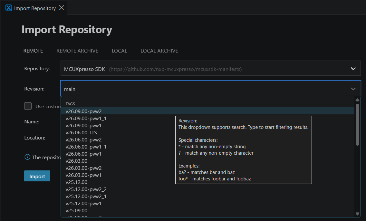
Task: Select tag v26.09.00-pvw1
Action: point(207,125)
